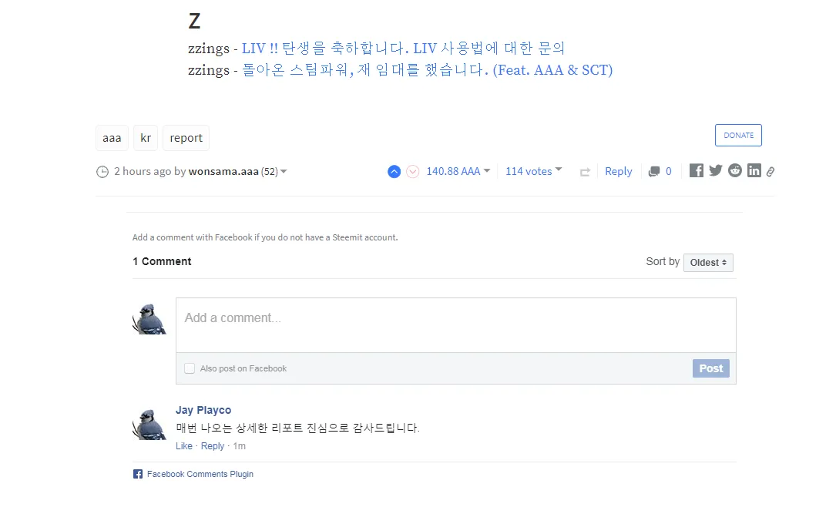836x514 pixels.
Task: Reply to Jay Playco's comment
Action: [x=212, y=445]
